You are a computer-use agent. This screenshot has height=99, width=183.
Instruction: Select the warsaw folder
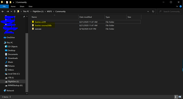point(86,29)
